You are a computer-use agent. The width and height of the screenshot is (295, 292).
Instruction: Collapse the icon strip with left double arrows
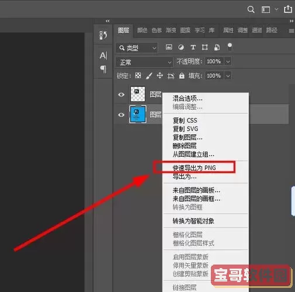pos(107,21)
